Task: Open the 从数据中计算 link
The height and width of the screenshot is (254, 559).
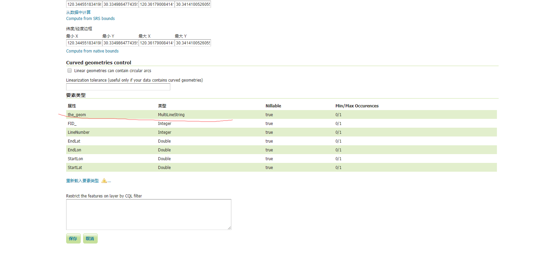Action: pos(78,13)
